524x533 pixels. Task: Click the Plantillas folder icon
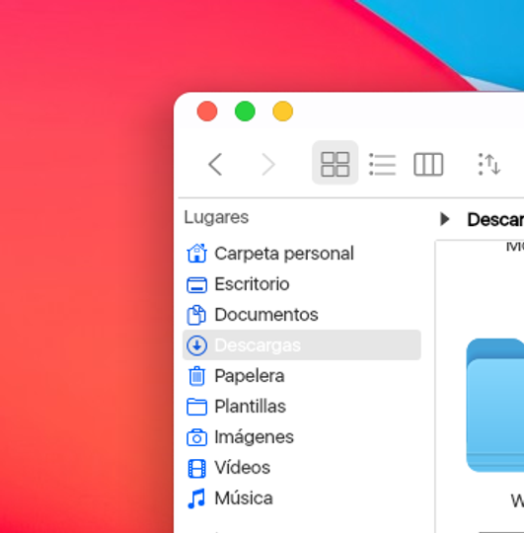(196, 407)
